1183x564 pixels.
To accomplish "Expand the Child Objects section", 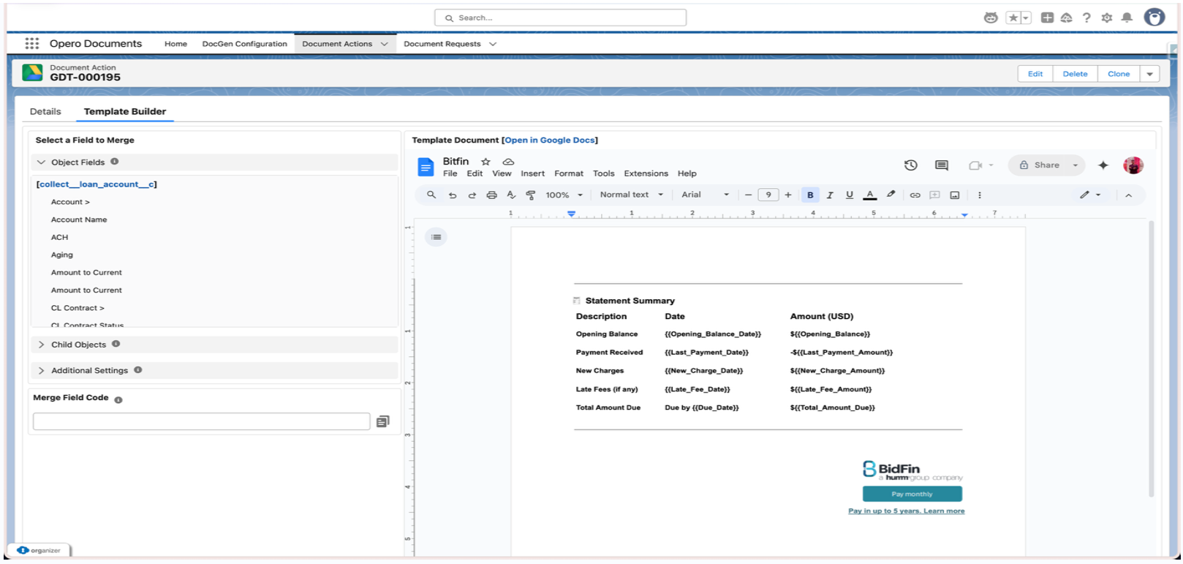I will pos(78,345).
